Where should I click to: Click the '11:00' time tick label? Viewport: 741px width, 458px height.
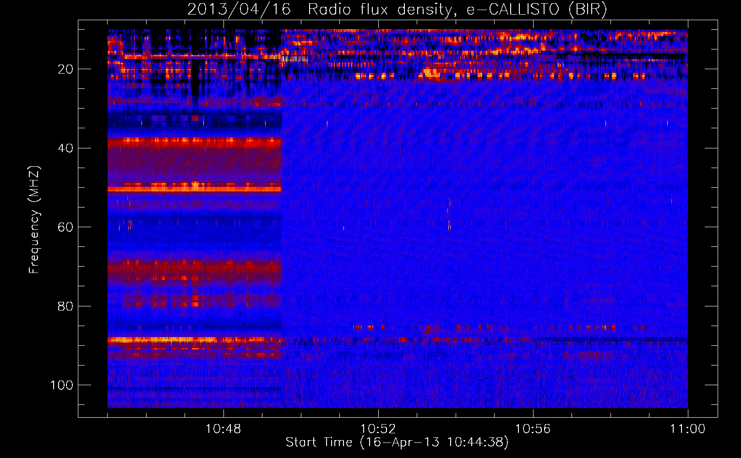[x=687, y=429]
